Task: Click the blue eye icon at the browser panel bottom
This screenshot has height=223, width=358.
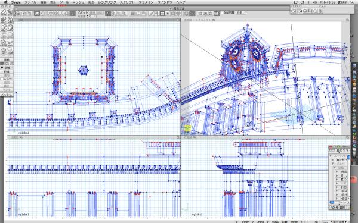Action: point(332,202)
